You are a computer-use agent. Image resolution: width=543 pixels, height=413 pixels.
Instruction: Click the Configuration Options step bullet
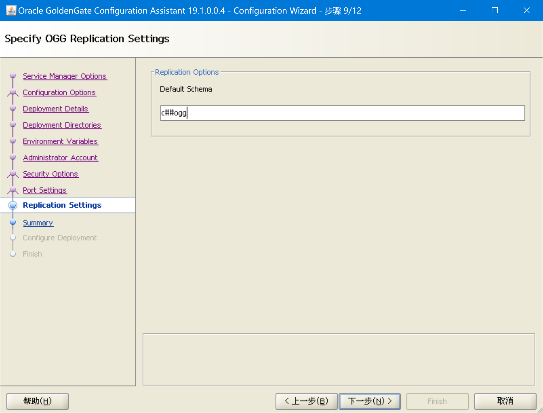[13, 92]
